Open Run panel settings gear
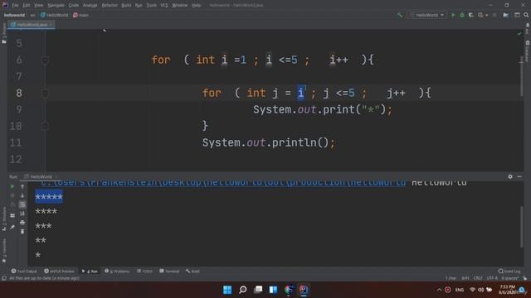531x298 pixels. coord(510,176)
